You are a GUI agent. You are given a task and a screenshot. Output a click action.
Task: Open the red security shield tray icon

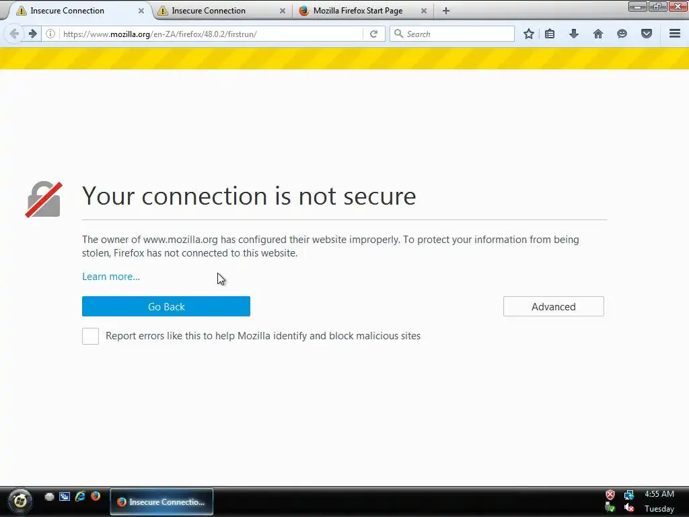610,495
